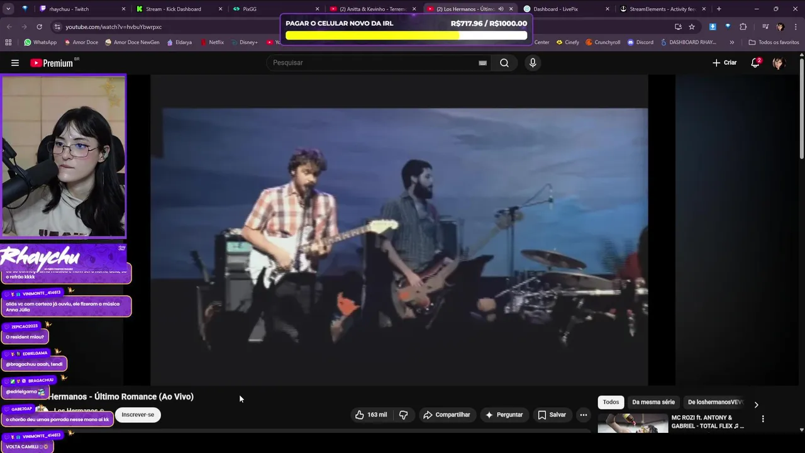This screenshot has width=805, height=453.
Task: Open Disney+ bookmark
Action: click(x=244, y=42)
